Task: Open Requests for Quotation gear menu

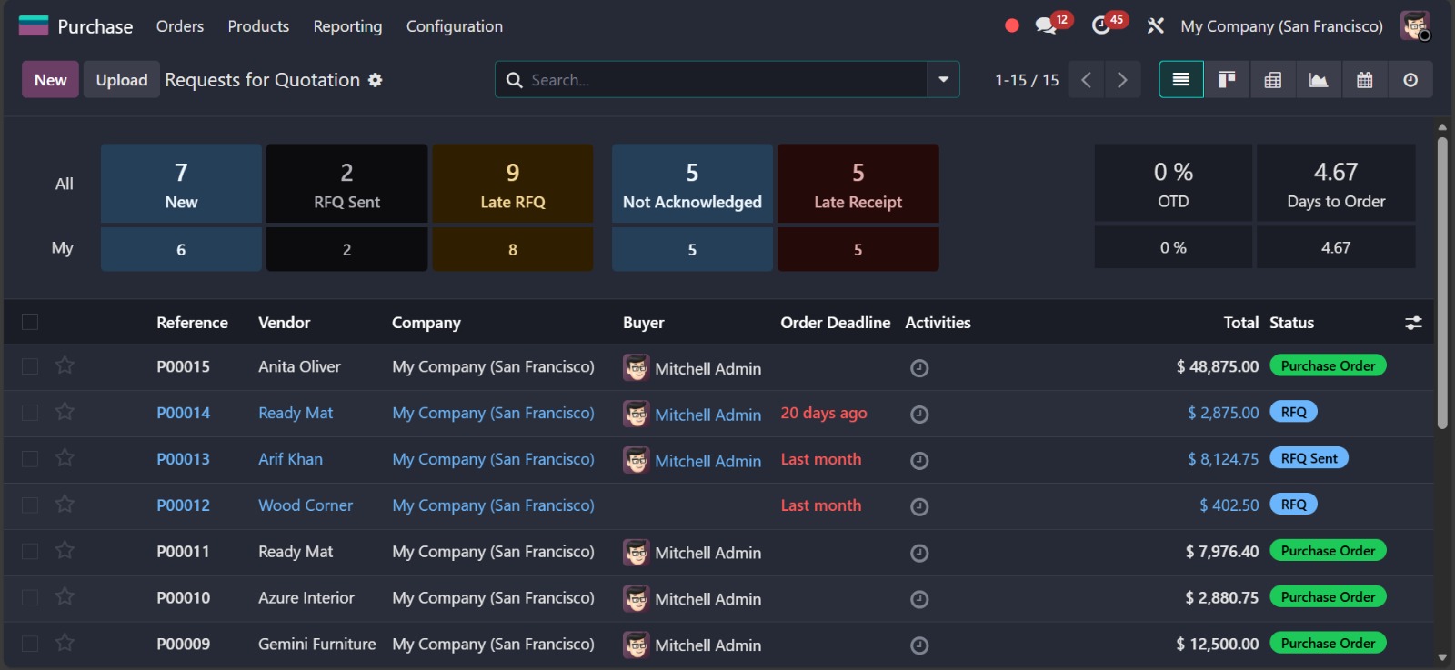Action: click(375, 80)
